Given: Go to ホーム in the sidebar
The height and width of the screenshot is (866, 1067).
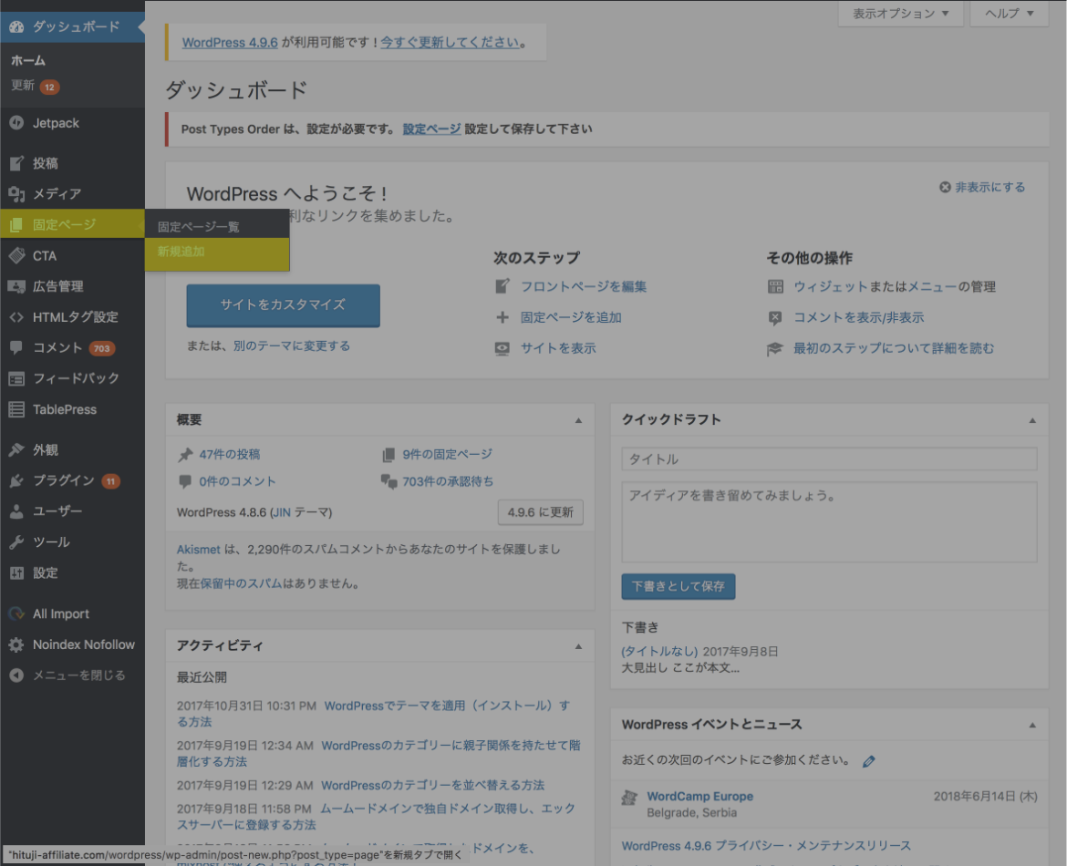Looking at the screenshot, I should tap(28, 60).
